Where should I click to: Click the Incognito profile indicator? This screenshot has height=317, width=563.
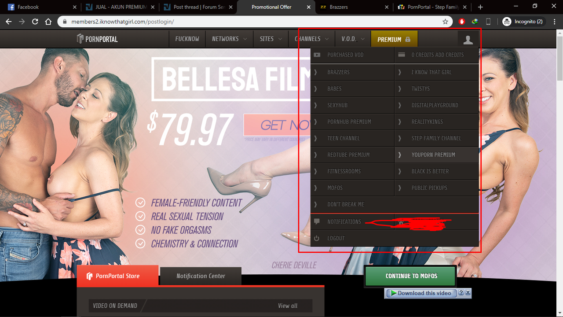click(x=523, y=22)
